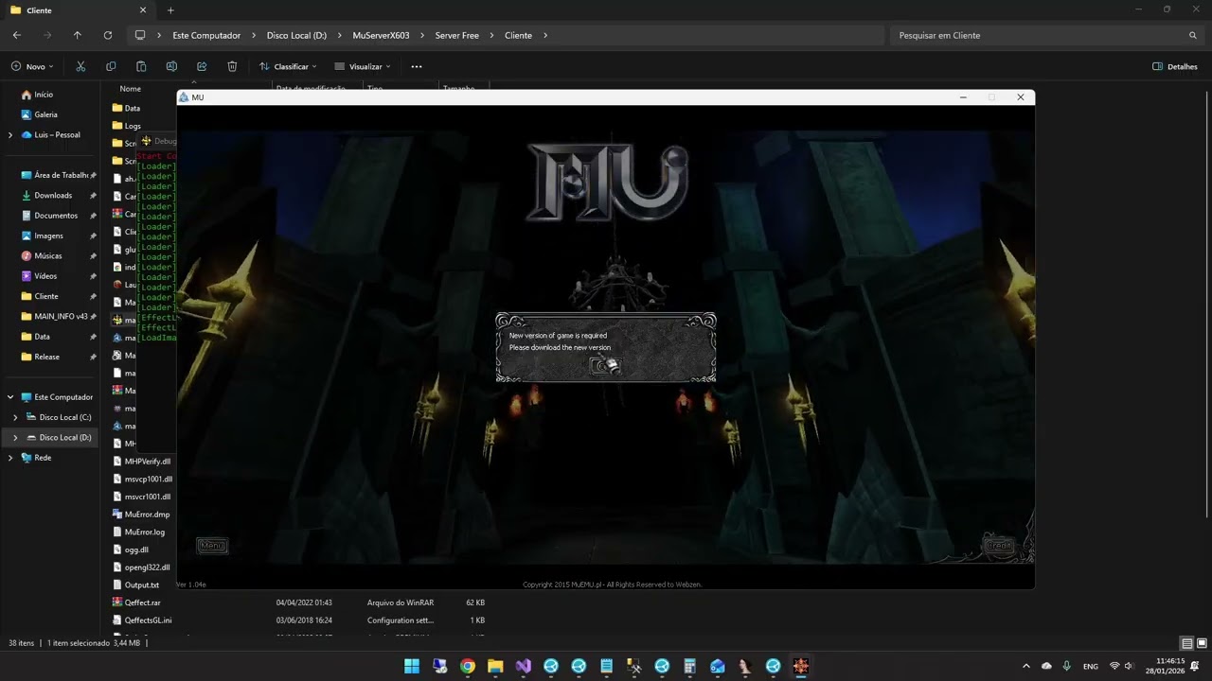This screenshot has height=681, width=1212.
Task: Collapse Este Computador tree node
Action: pos(10,397)
